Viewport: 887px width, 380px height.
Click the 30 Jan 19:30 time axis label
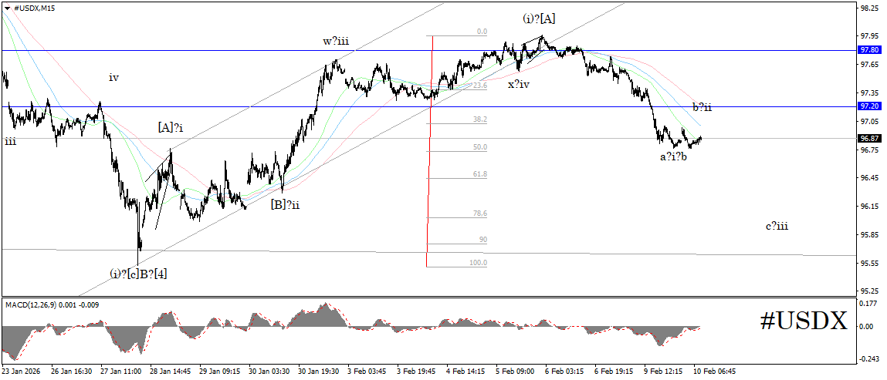319,372
